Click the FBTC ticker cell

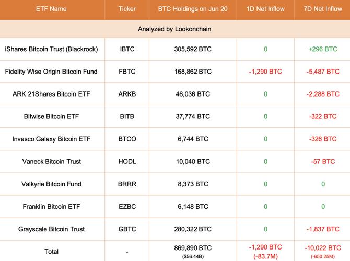point(127,72)
